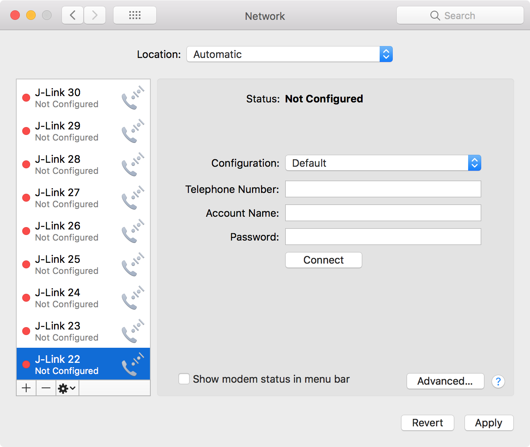Select J-Link 23 in the service list
This screenshot has width=530, height=447.
(83, 331)
